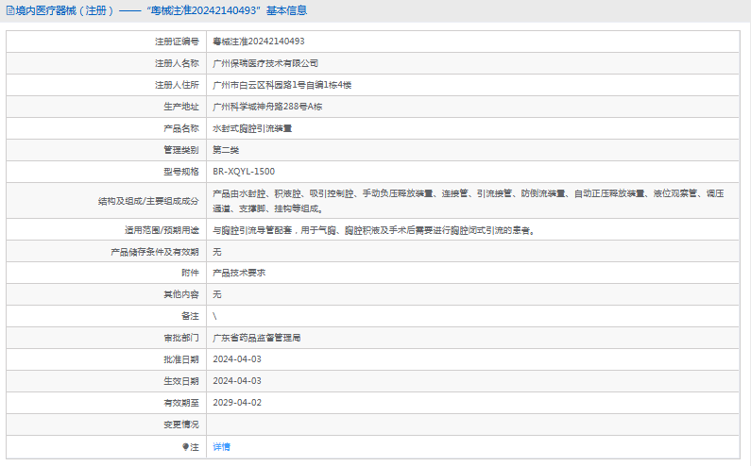Click the 产品名称 label cell

tap(107, 128)
